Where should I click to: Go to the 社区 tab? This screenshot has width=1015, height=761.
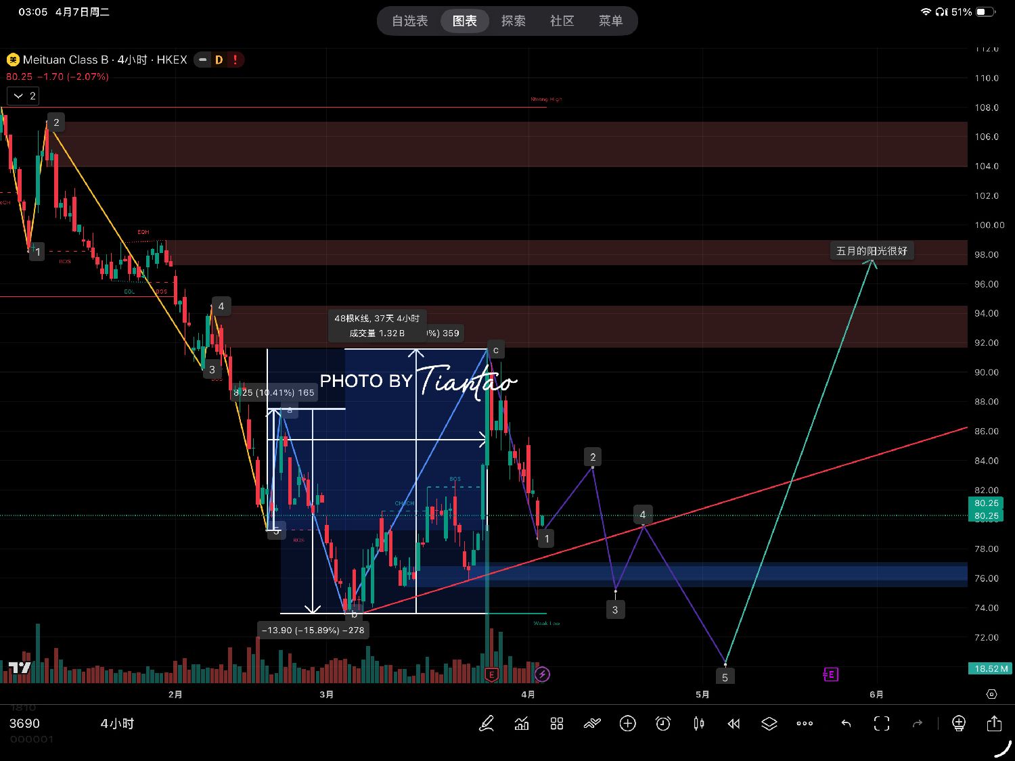click(562, 21)
